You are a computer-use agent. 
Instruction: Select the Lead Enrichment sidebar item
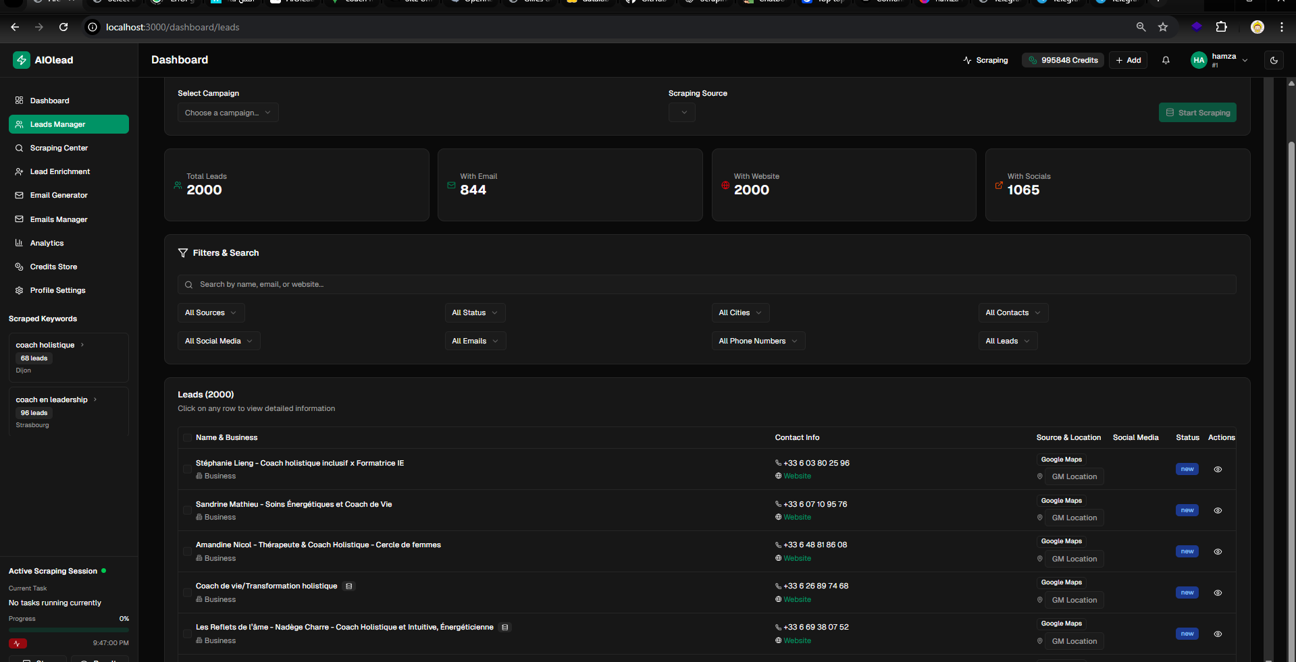coord(59,171)
